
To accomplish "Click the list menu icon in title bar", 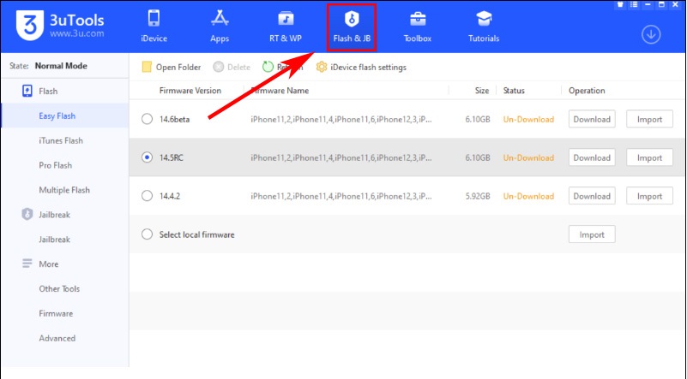I will point(634,5).
